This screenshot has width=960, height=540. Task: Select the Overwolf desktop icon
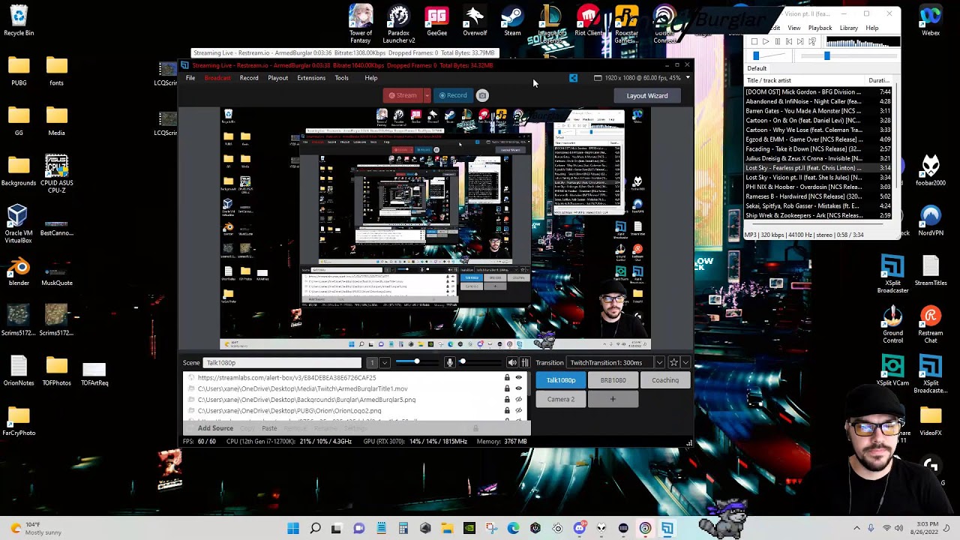point(475,21)
